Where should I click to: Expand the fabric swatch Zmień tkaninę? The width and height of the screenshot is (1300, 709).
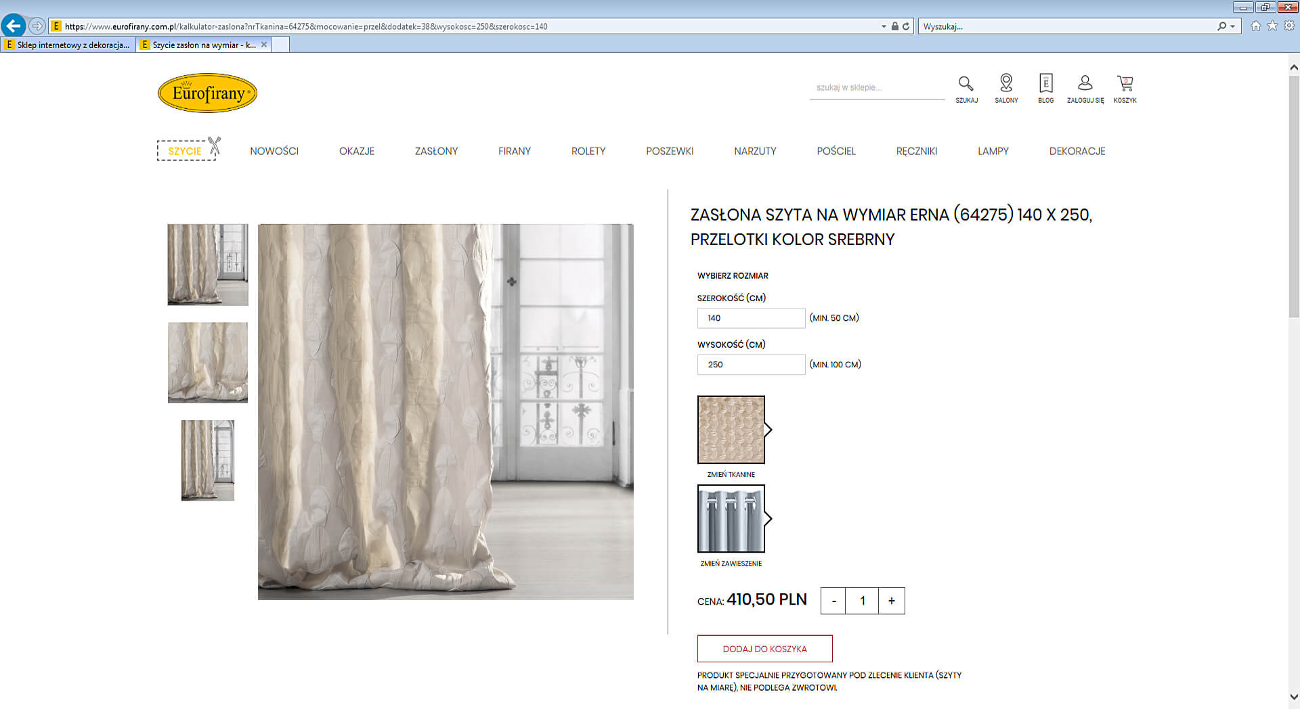(731, 430)
